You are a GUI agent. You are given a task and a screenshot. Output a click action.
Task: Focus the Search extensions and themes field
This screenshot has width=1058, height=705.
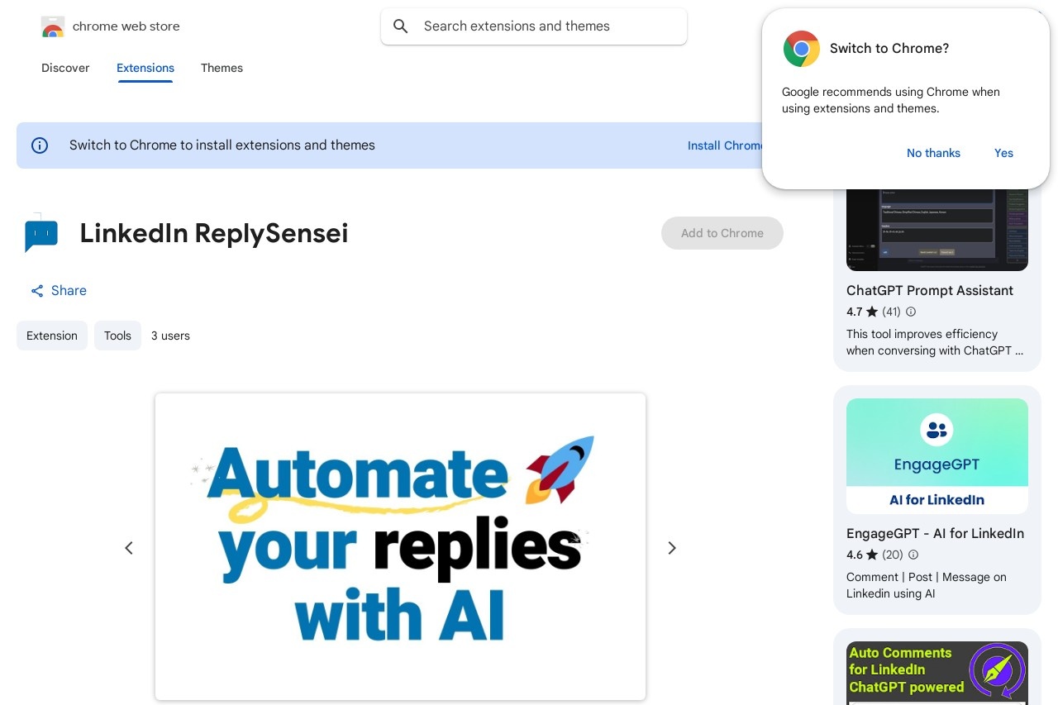(x=534, y=26)
